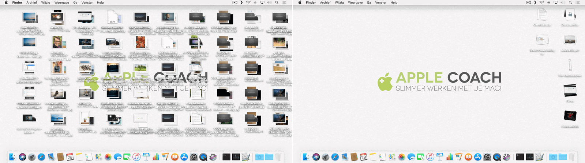
Task: Open Safari from the cluttered desktop's Dock
Action: pyautogui.click(x=41, y=157)
